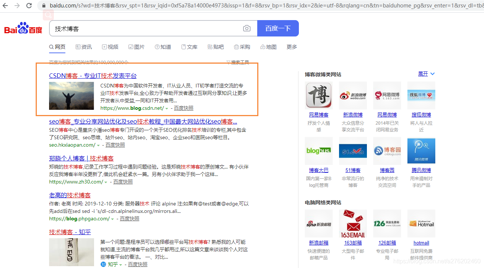
Task: Open 新浪微博 via its sidebar icon
Action: coord(352,96)
